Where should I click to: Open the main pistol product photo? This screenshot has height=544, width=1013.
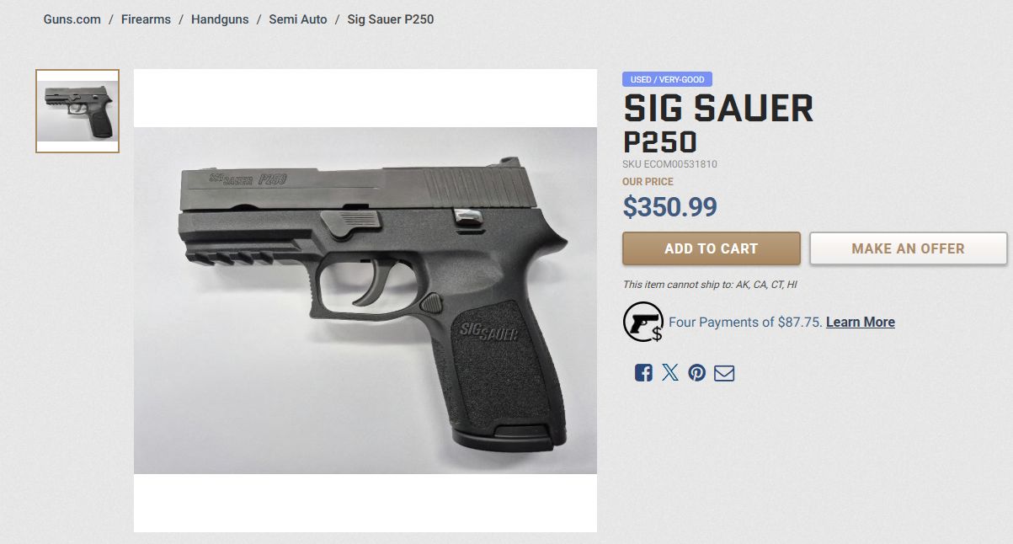[365, 301]
